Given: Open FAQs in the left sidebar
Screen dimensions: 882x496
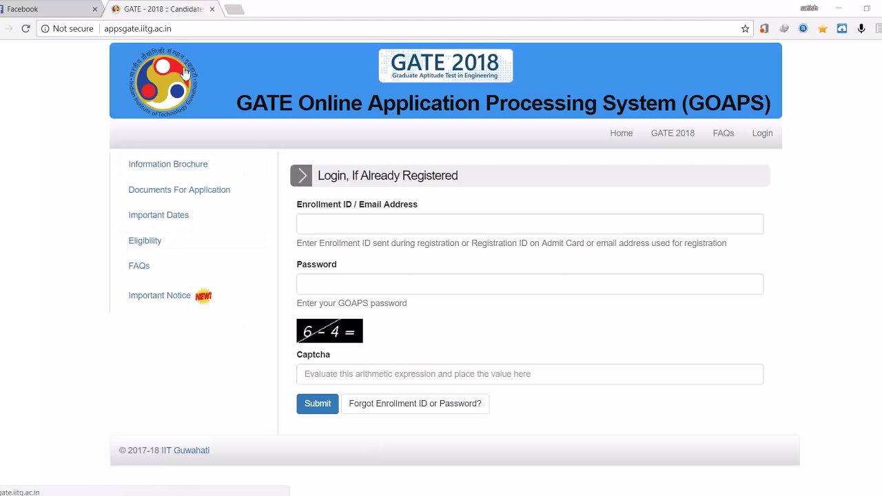Looking at the screenshot, I should tap(139, 265).
